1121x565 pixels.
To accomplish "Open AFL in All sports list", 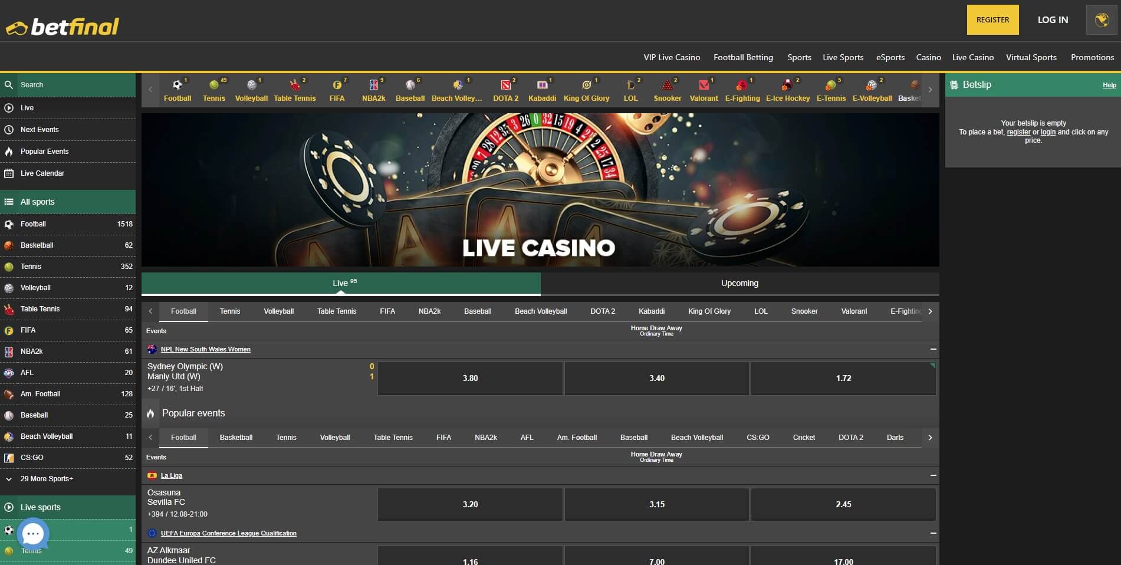I will (68, 373).
